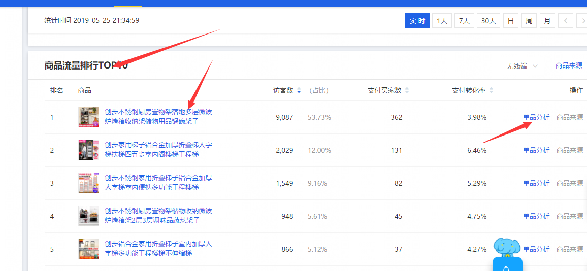Viewport: 587px width, 271px height.
Task: Select the 1天 time range
Action: click(442, 21)
